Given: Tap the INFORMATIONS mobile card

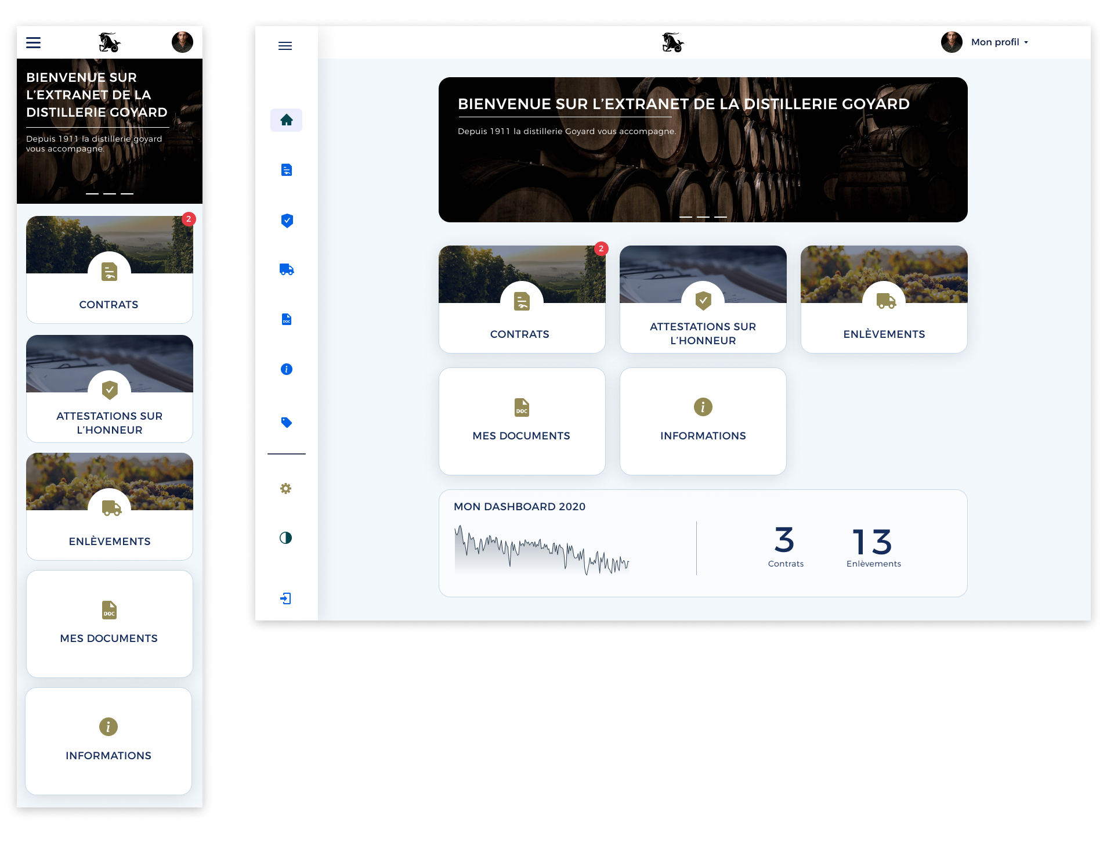Looking at the screenshot, I should pos(108,741).
